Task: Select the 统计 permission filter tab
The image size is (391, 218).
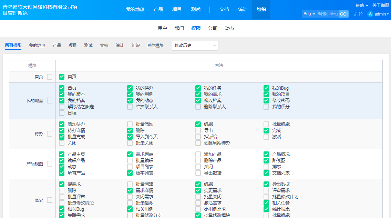Action: [x=120, y=46]
